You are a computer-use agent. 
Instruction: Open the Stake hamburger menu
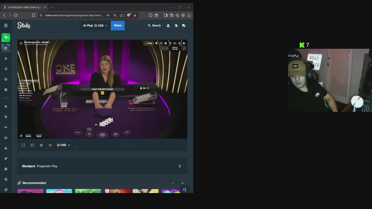6,26
